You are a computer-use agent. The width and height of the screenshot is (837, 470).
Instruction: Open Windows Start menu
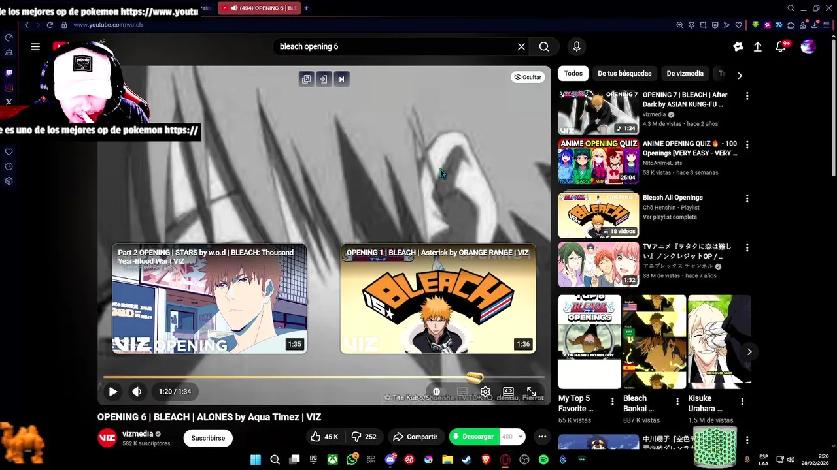tap(256, 460)
